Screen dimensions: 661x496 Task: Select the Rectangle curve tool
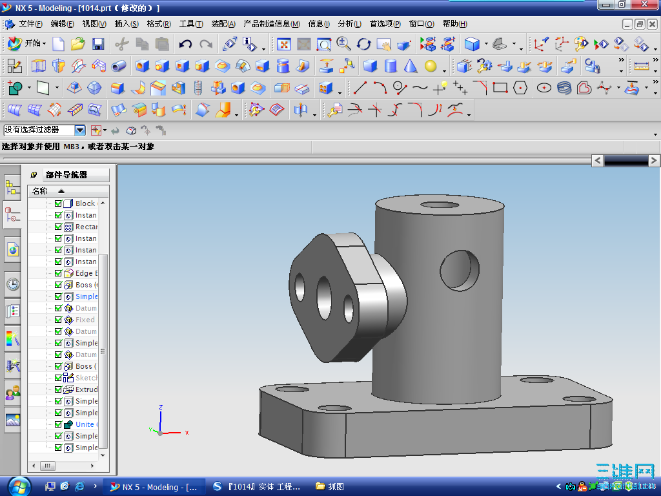[500, 88]
